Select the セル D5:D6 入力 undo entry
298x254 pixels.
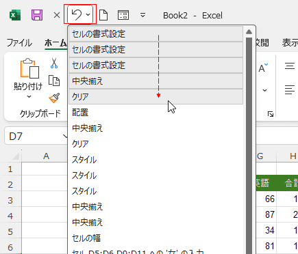[x=156, y=251]
